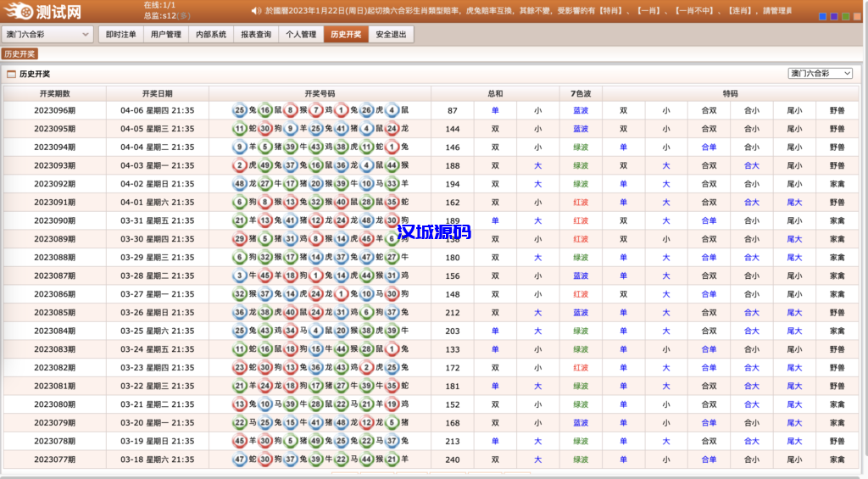
Task: Open the 澳门六合彩 dropdown beside the menu bar
Action: pos(47,34)
